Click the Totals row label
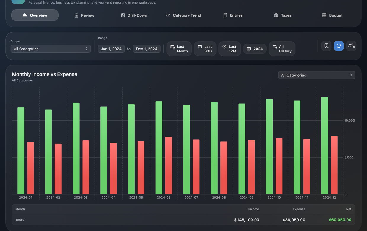 pyautogui.click(x=20, y=220)
